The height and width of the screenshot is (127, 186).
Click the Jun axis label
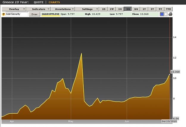pos(127,121)
